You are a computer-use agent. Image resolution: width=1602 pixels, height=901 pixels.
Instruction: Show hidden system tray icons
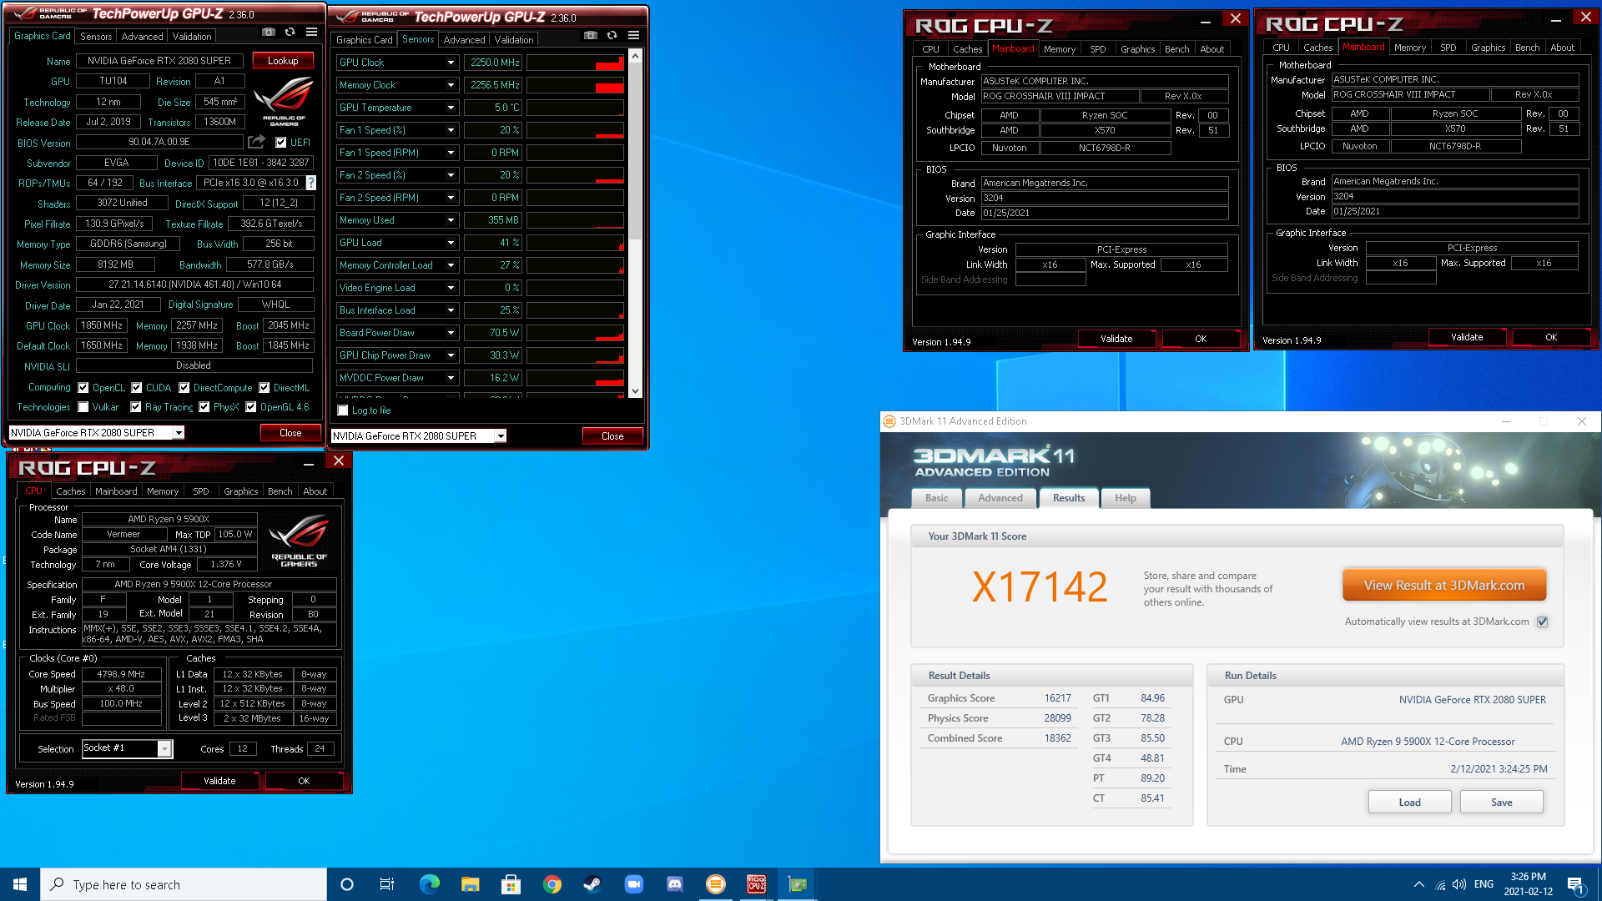pos(1419,884)
